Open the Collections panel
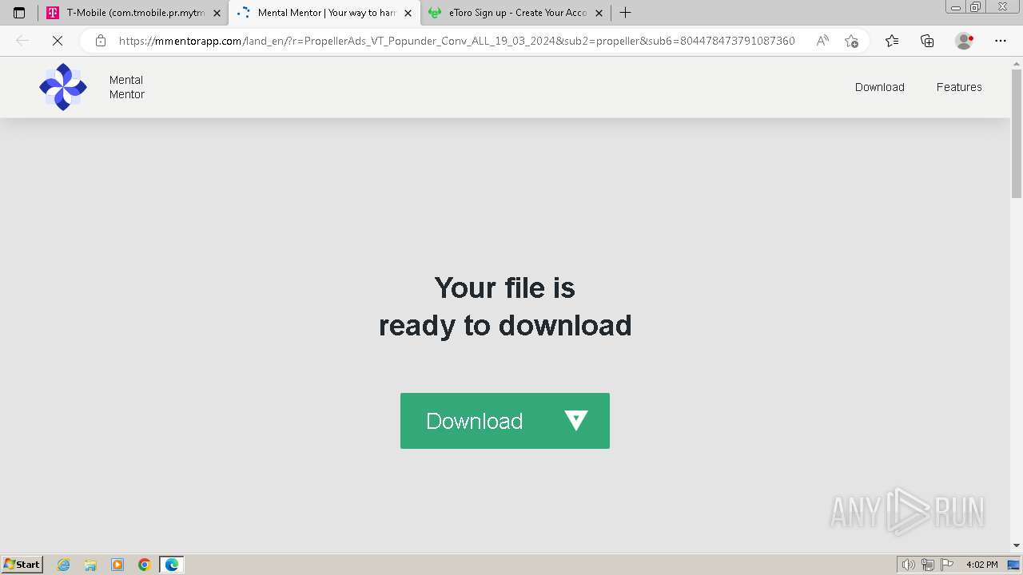Viewport: 1023px width, 575px height. pos(927,41)
